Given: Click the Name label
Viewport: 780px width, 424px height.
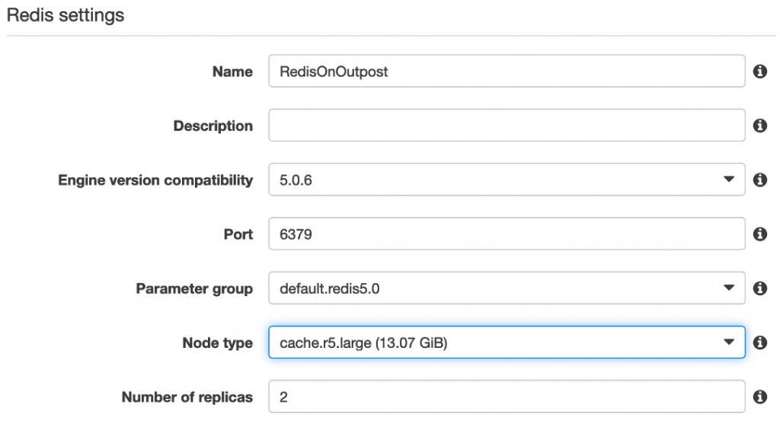Looking at the screenshot, I should (232, 72).
